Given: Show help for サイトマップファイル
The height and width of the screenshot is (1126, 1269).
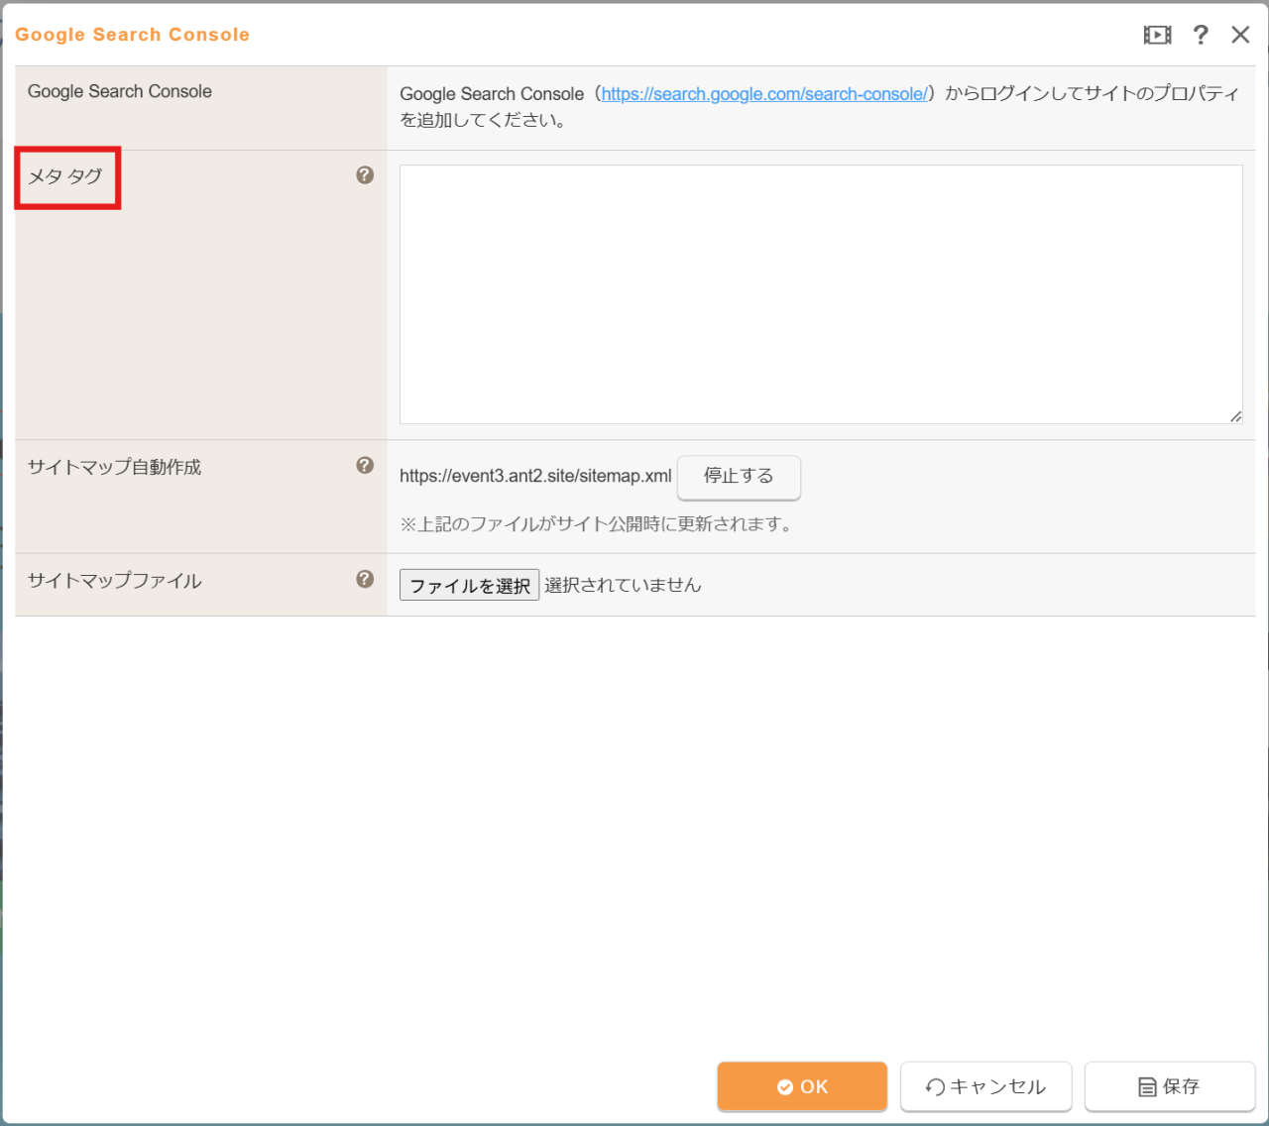Looking at the screenshot, I should [x=365, y=579].
